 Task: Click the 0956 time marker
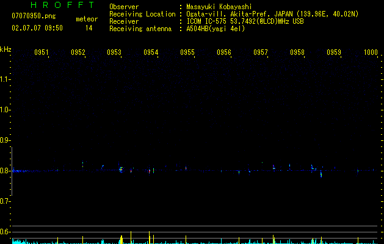(x=224, y=52)
